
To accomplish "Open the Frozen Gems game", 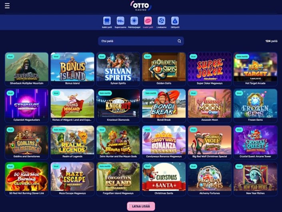I will (x=255, y=106).
